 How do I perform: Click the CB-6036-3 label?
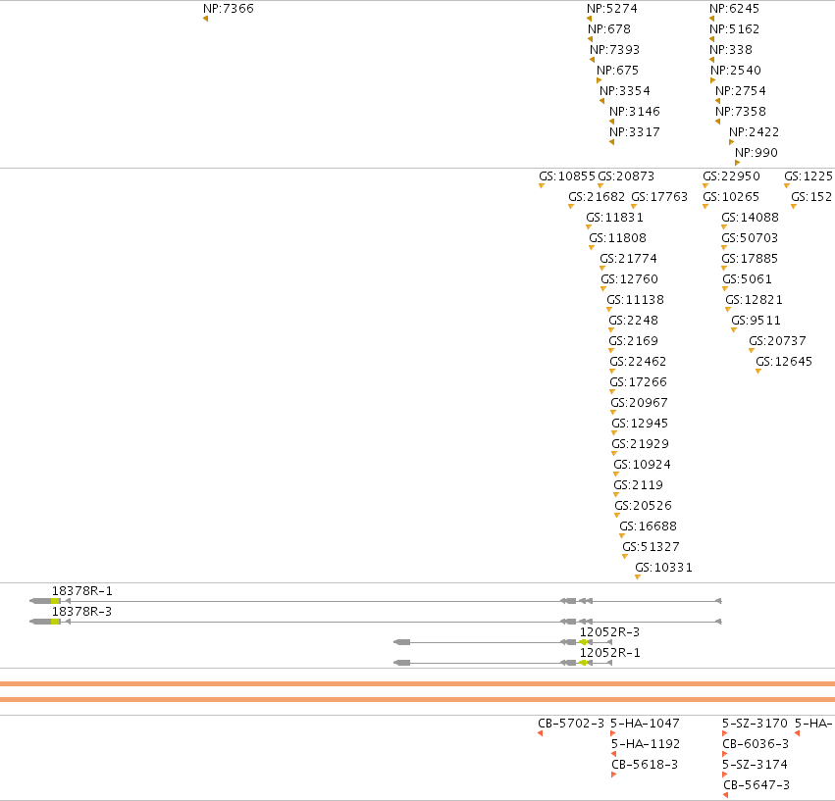[x=756, y=744]
